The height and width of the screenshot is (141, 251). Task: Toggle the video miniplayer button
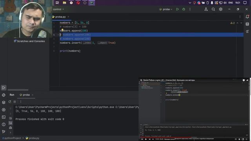coord(243,139)
